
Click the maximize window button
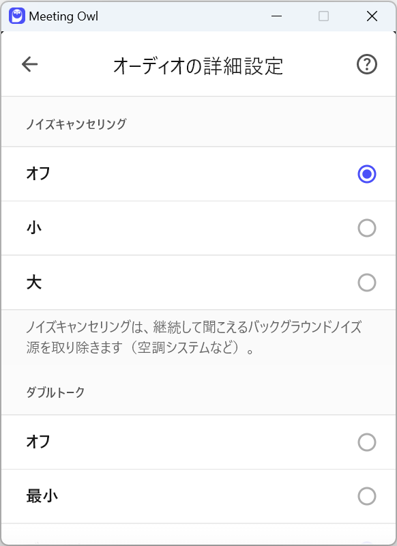(x=323, y=16)
